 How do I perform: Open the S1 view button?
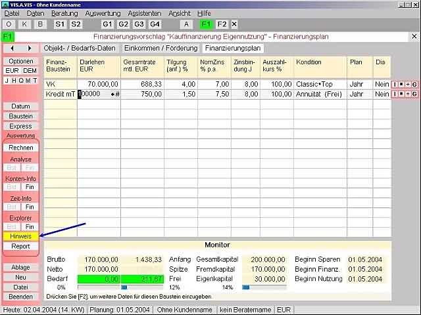point(60,24)
